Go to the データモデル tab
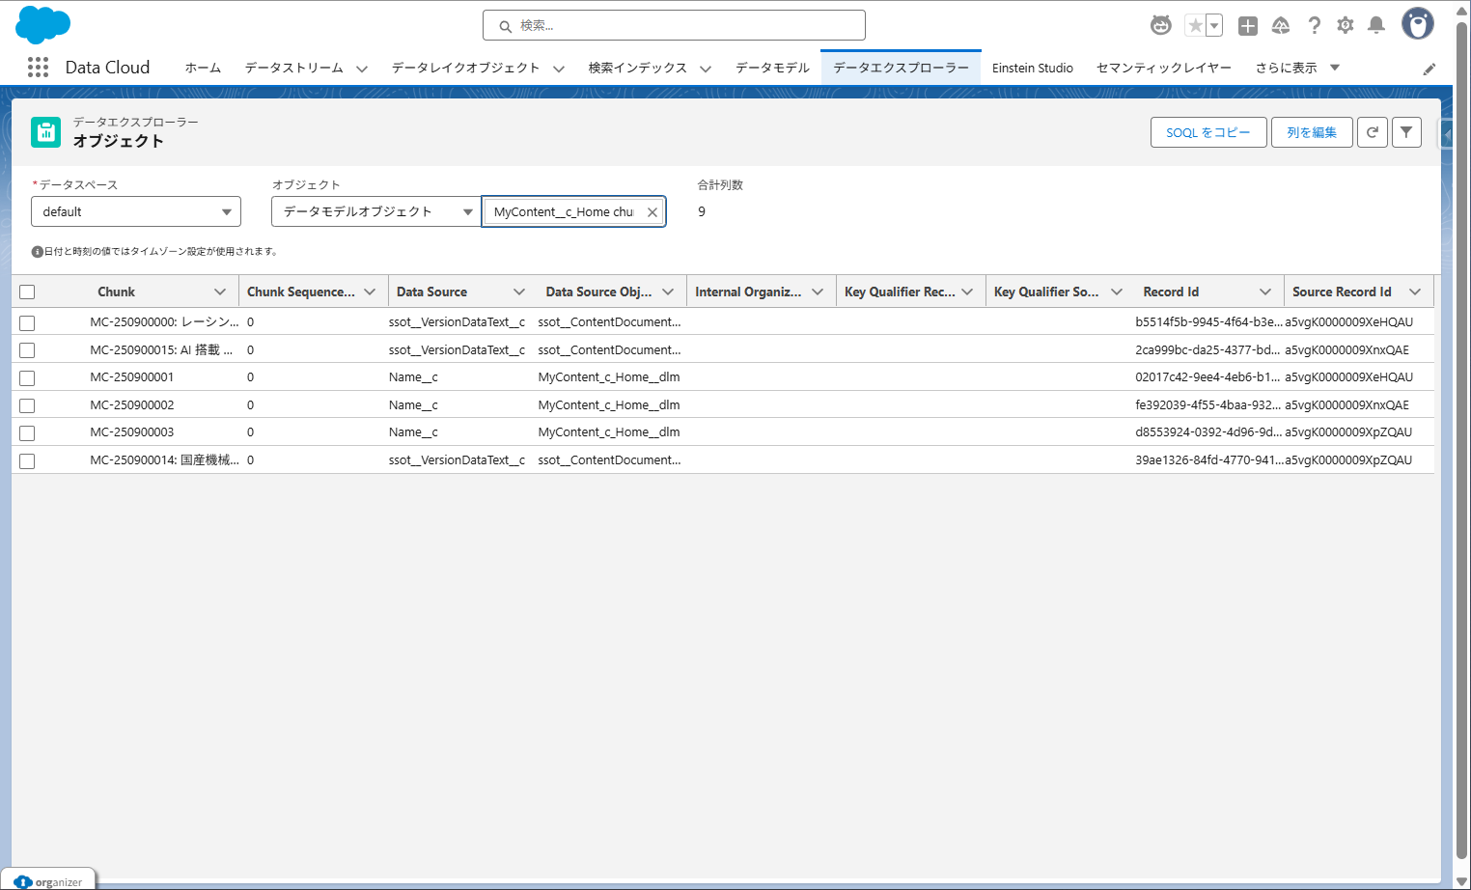This screenshot has width=1471, height=890. tap(772, 68)
